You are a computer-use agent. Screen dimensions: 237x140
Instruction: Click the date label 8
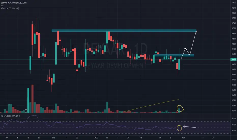pos(18,138)
